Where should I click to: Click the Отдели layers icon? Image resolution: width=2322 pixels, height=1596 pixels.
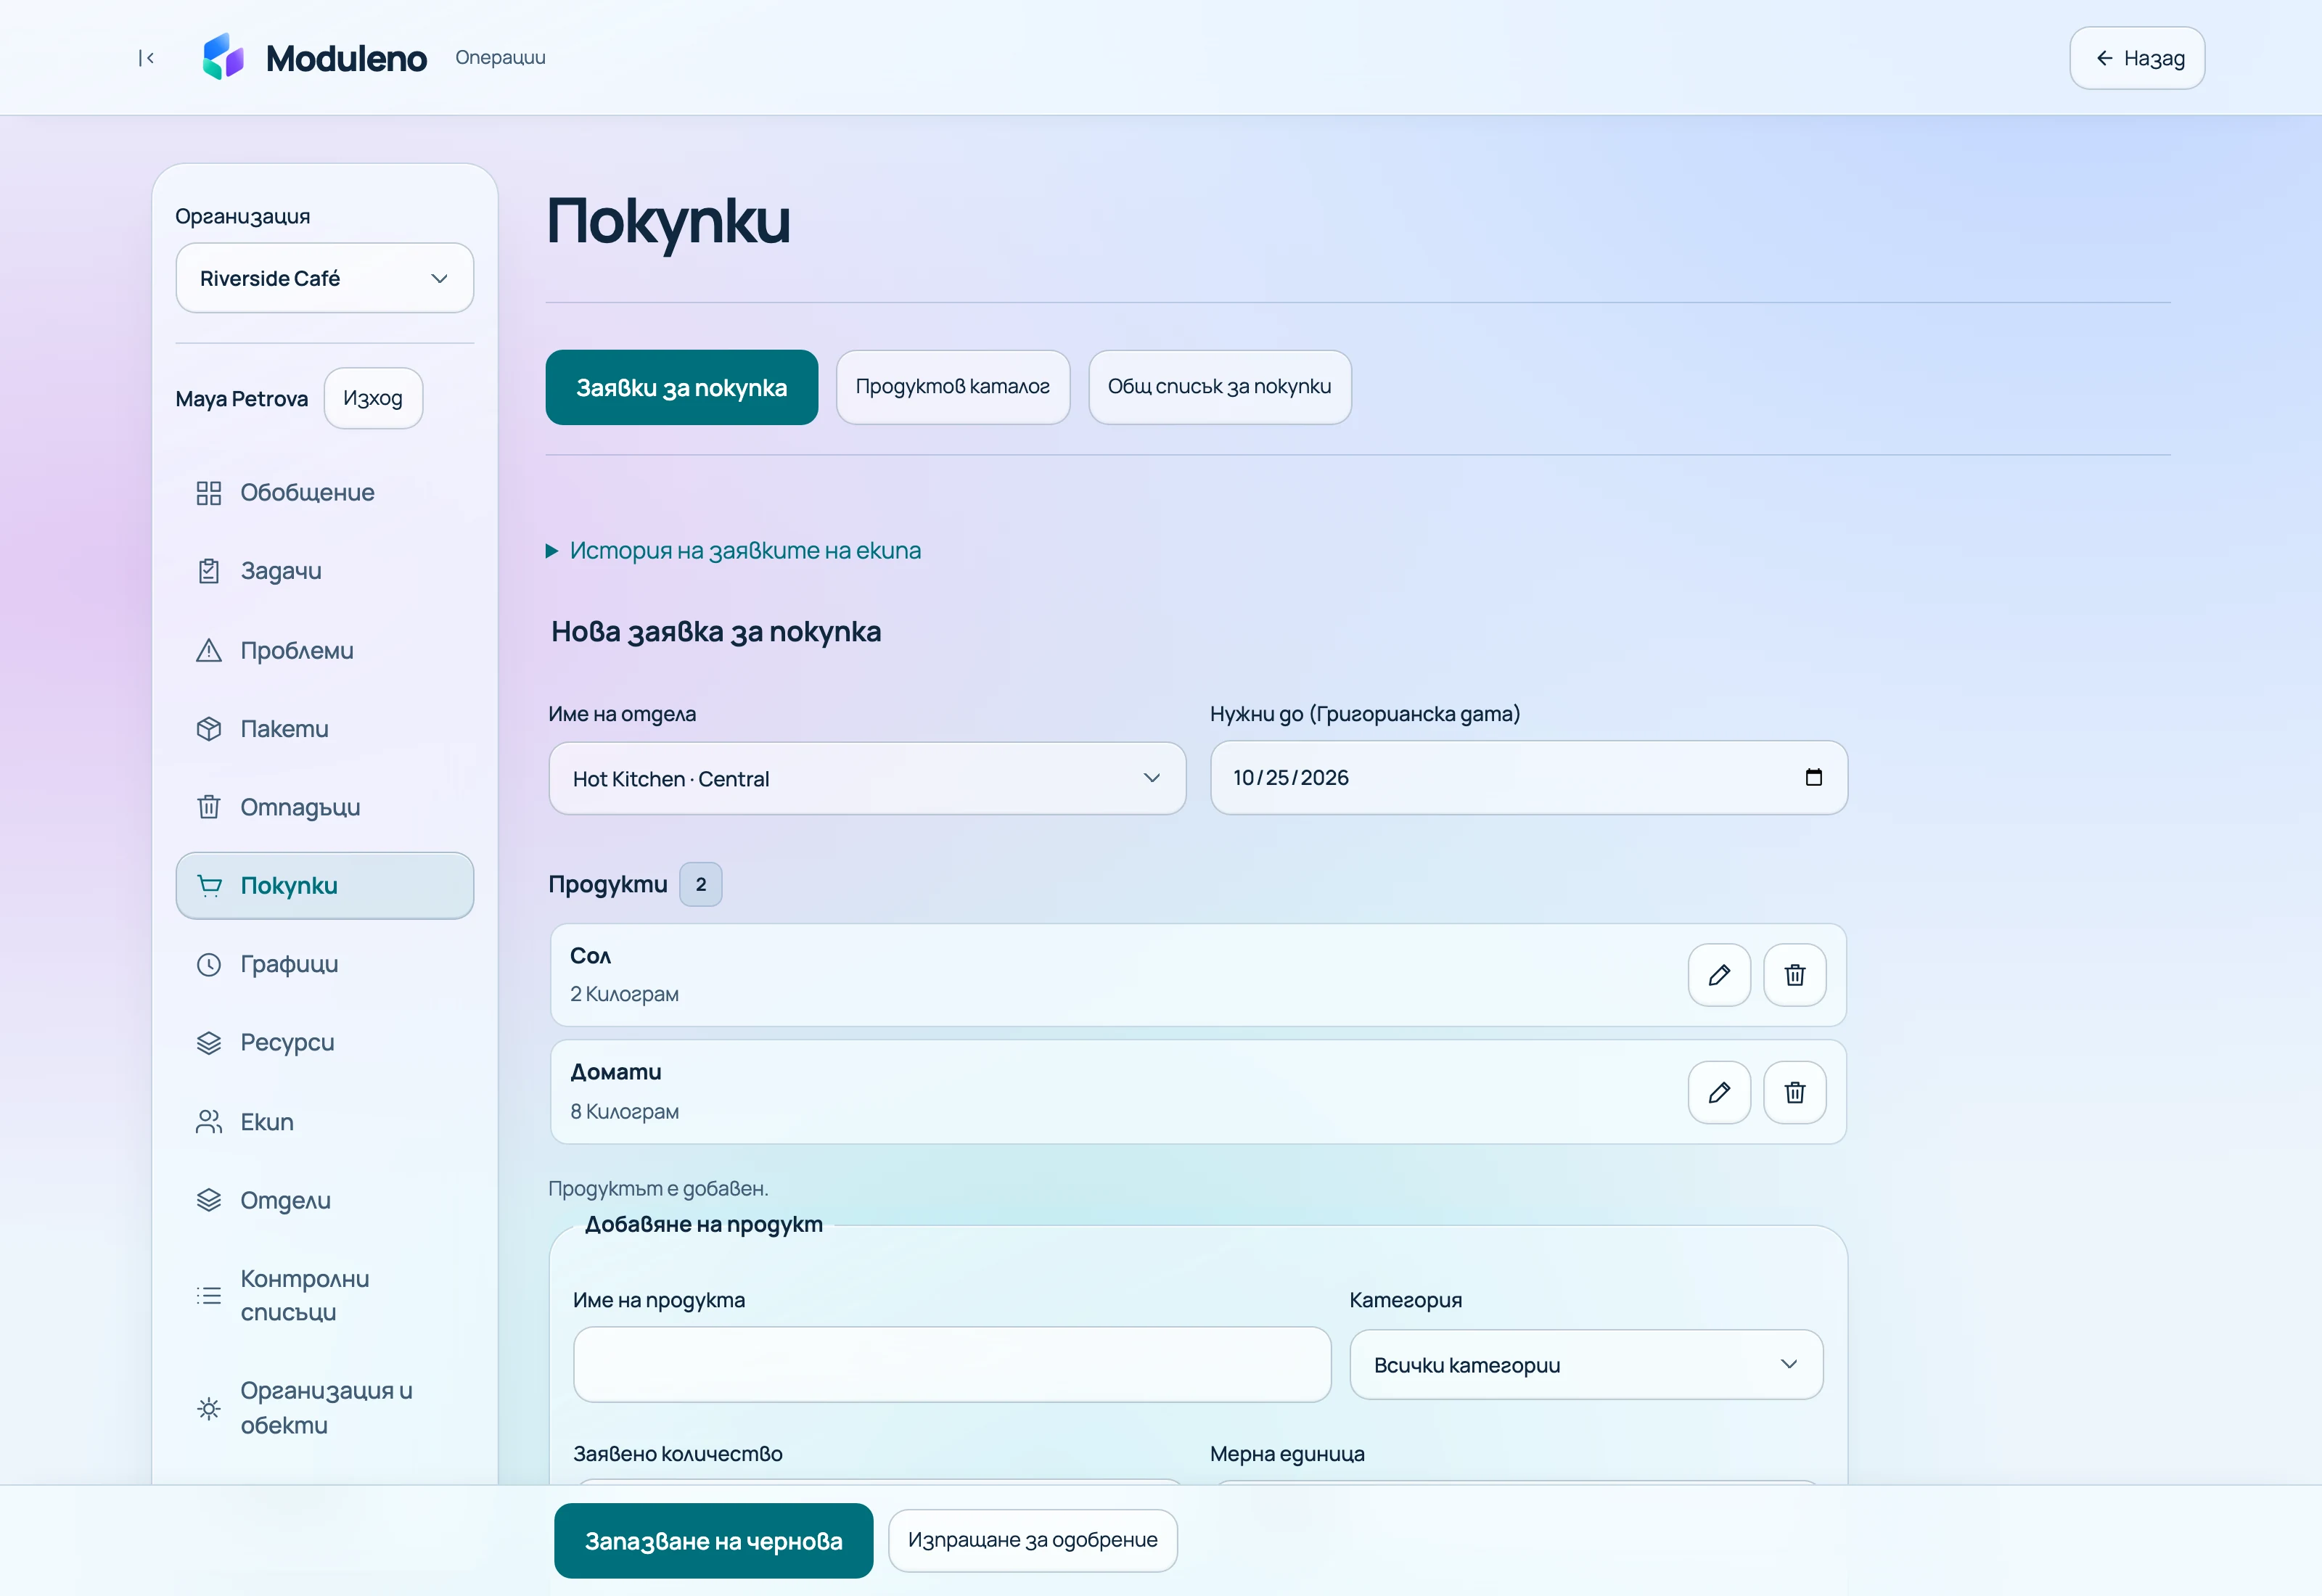(x=208, y=1200)
